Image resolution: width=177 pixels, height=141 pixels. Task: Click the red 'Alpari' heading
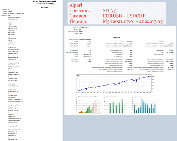(76, 5)
